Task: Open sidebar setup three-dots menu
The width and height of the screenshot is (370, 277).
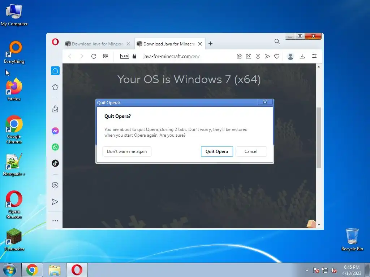Action: click(x=55, y=221)
